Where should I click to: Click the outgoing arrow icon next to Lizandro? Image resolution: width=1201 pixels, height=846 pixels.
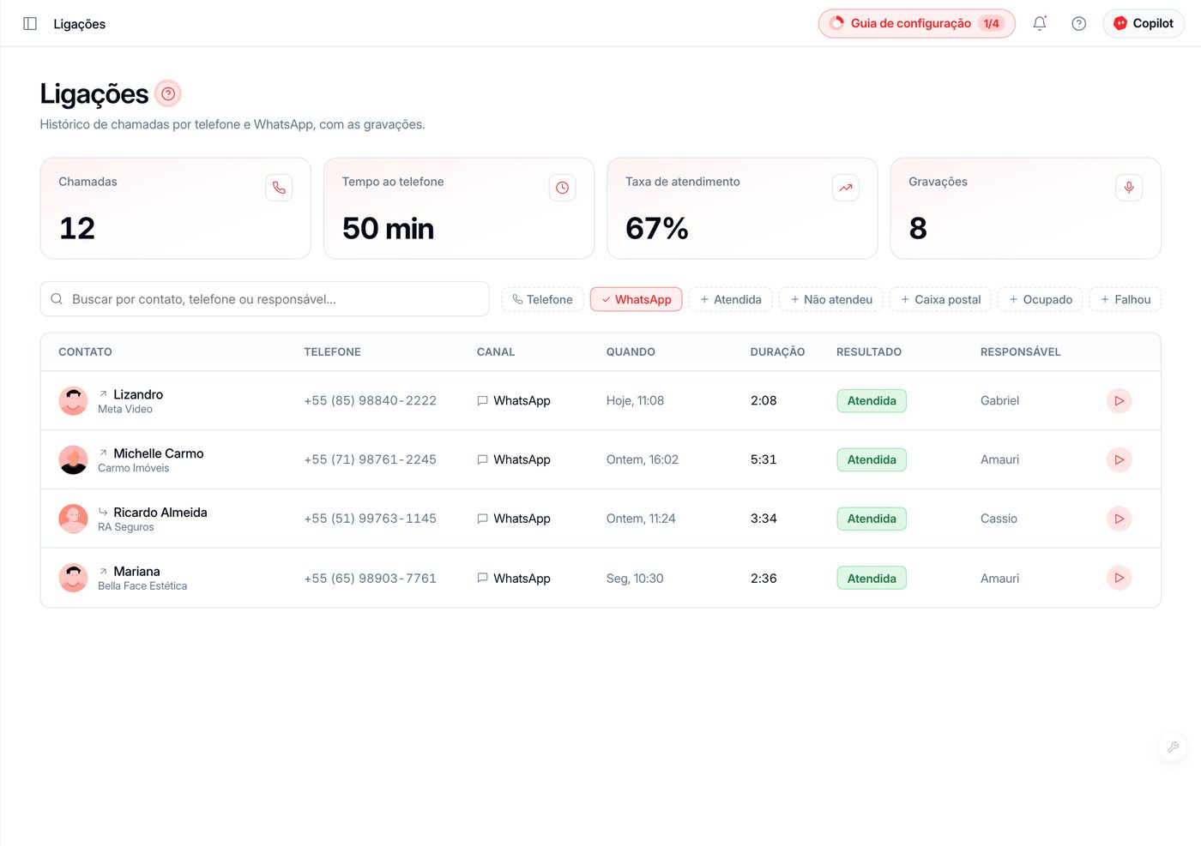[103, 394]
